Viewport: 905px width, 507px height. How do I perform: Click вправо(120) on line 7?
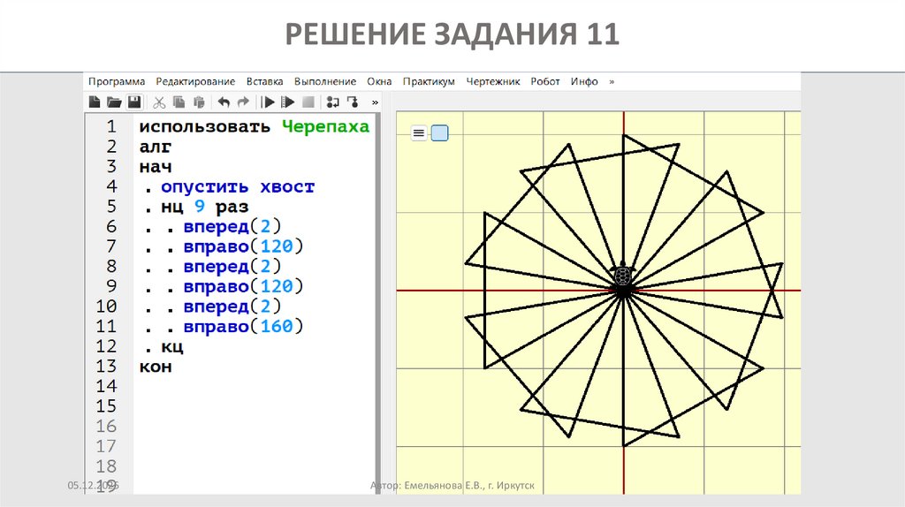[243, 246]
